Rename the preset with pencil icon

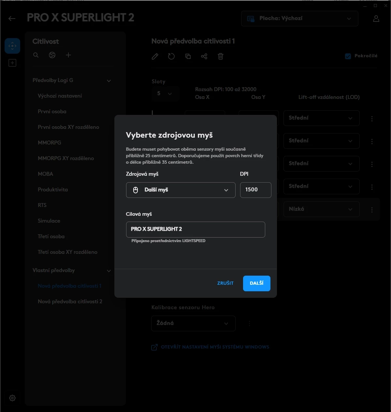[155, 56]
